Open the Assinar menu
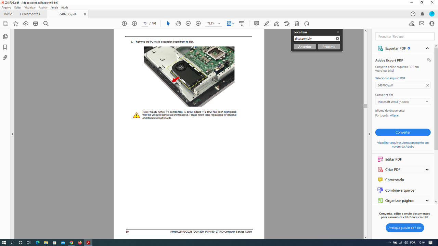This screenshot has height=246, width=438. pyautogui.click(x=43, y=7)
